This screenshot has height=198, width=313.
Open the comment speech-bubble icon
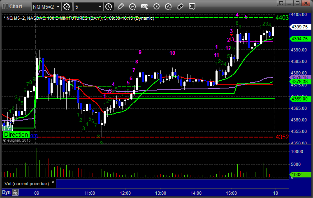pyautogui.click(x=192, y=7)
